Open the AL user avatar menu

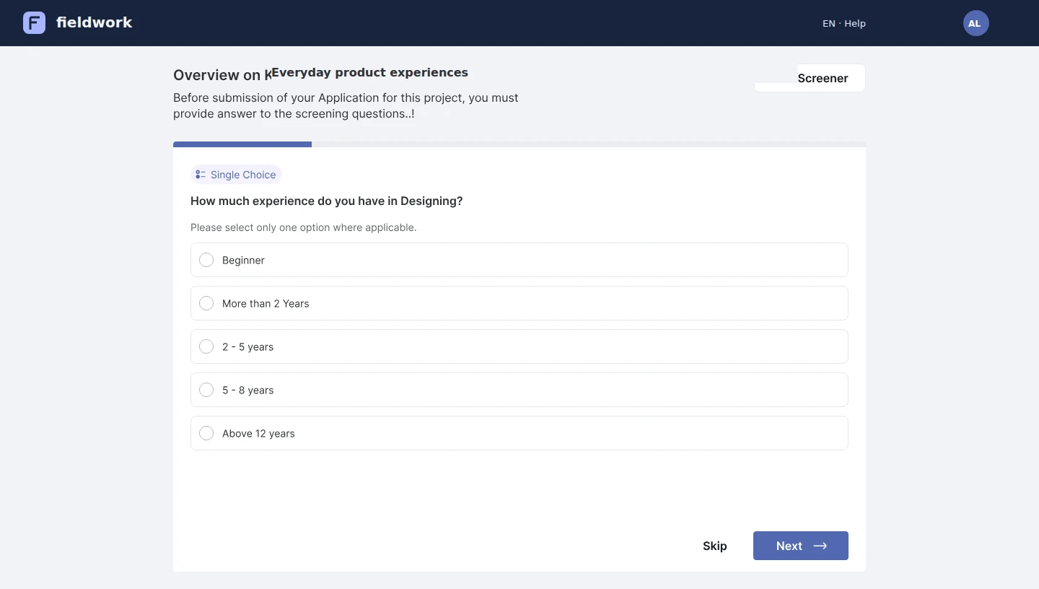click(976, 23)
